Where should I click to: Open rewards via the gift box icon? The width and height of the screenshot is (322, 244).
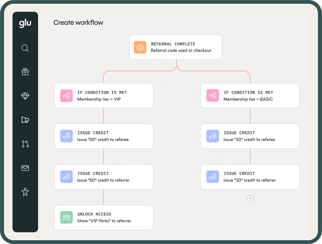tap(25, 72)
